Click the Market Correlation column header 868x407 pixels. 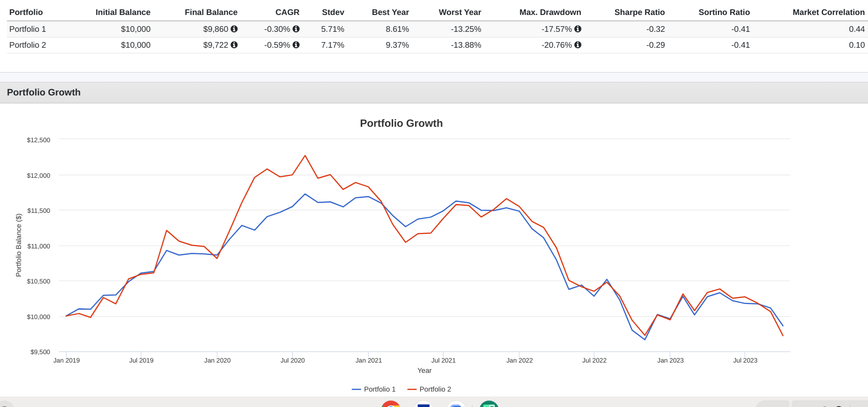point(828,12)
